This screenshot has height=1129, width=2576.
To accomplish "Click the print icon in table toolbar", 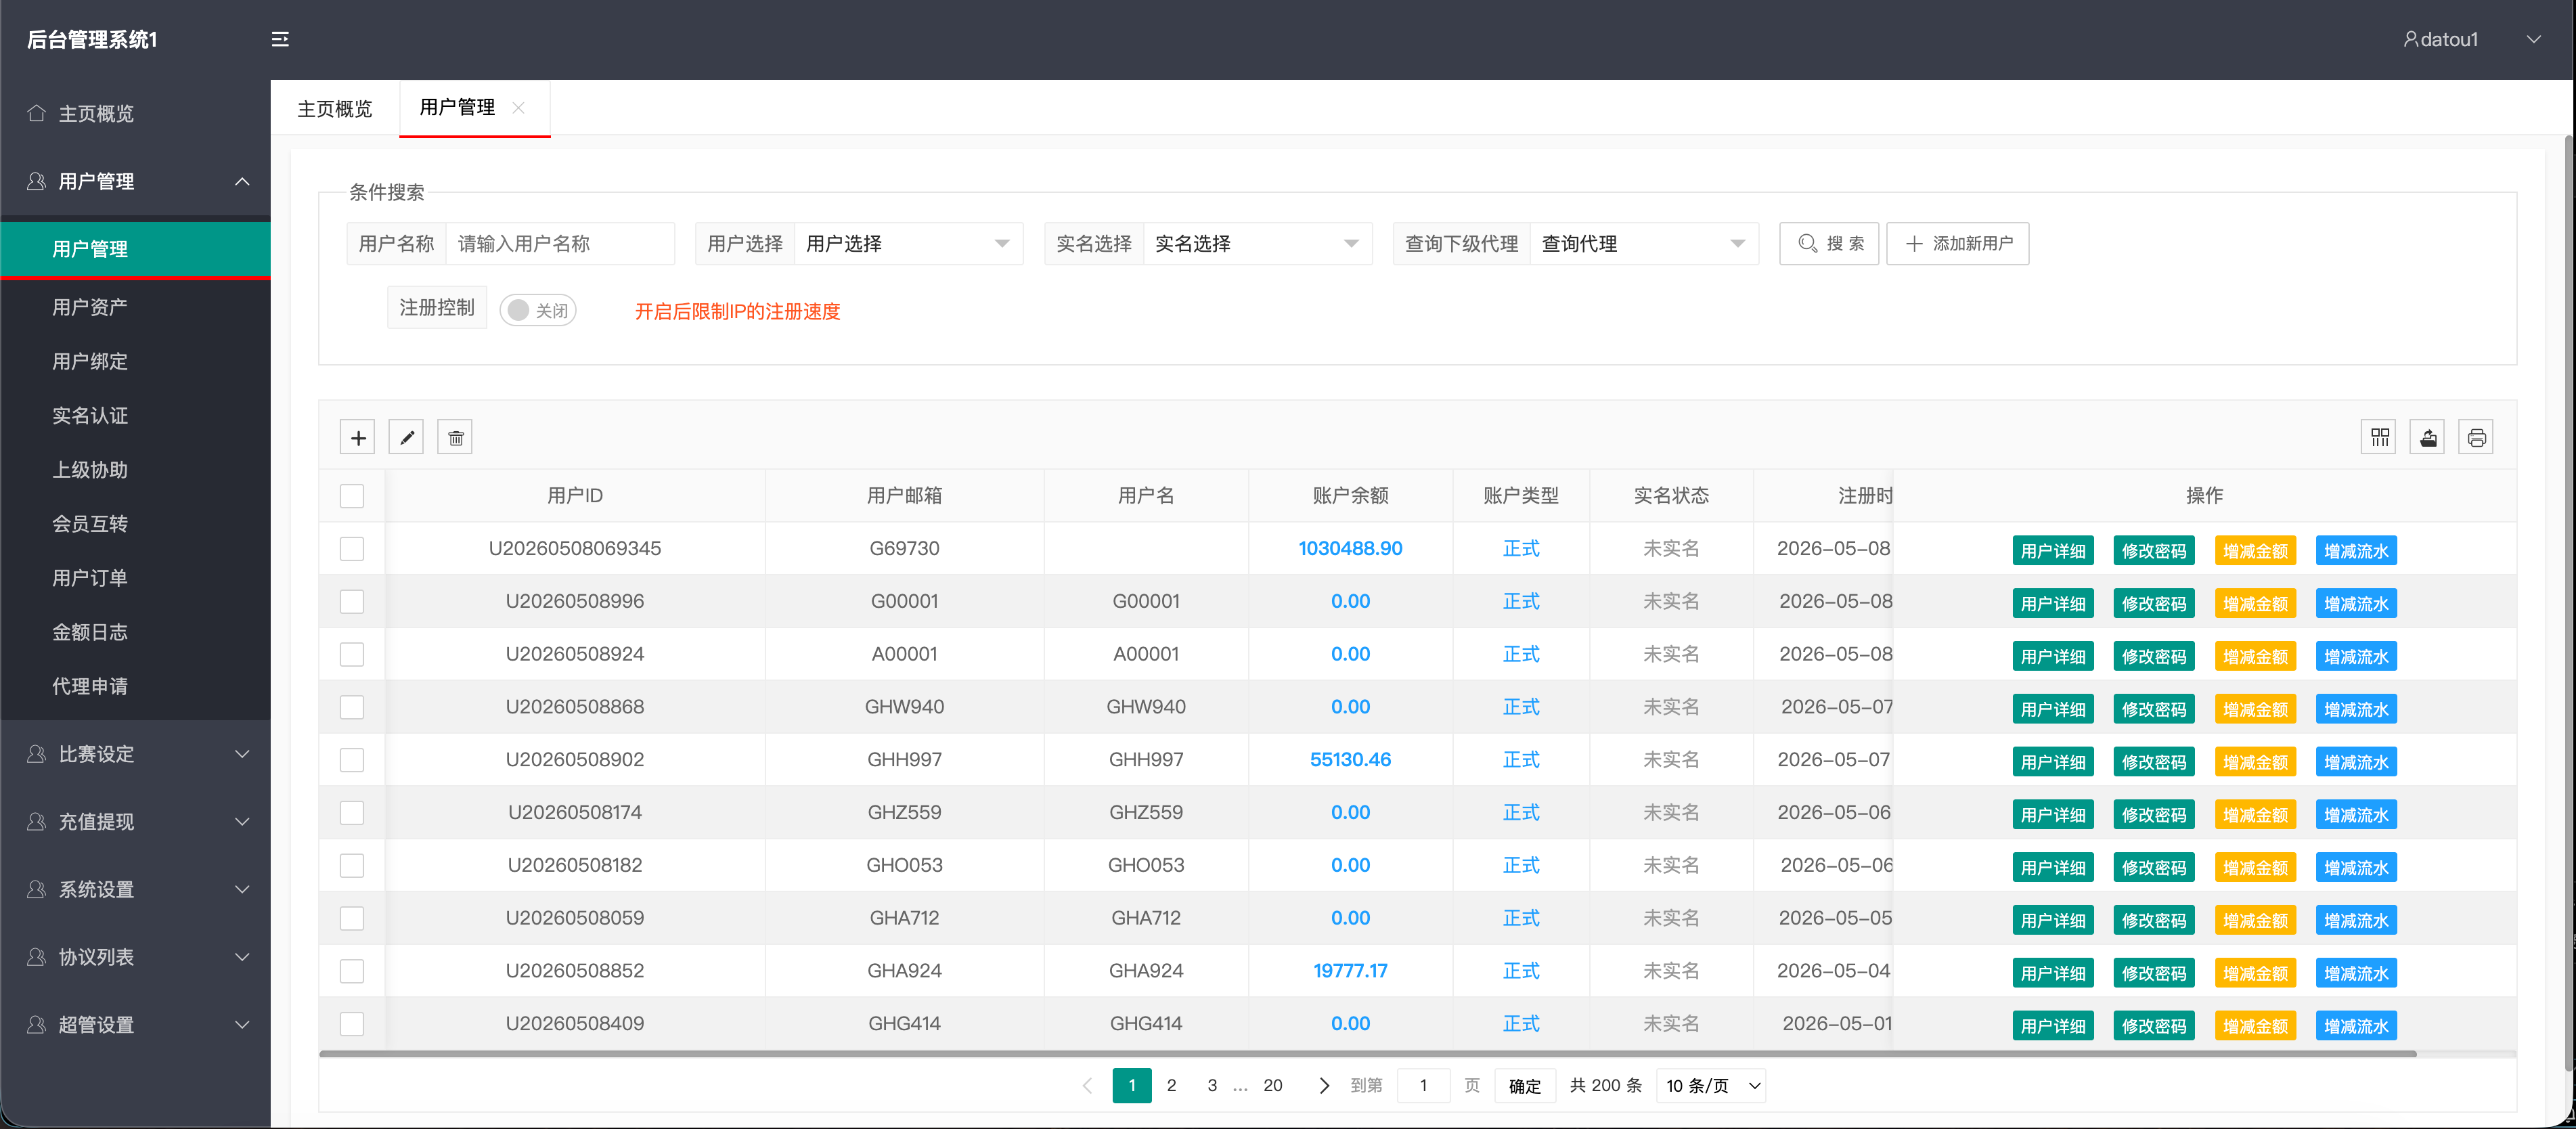I will [x=2476, y=437].
